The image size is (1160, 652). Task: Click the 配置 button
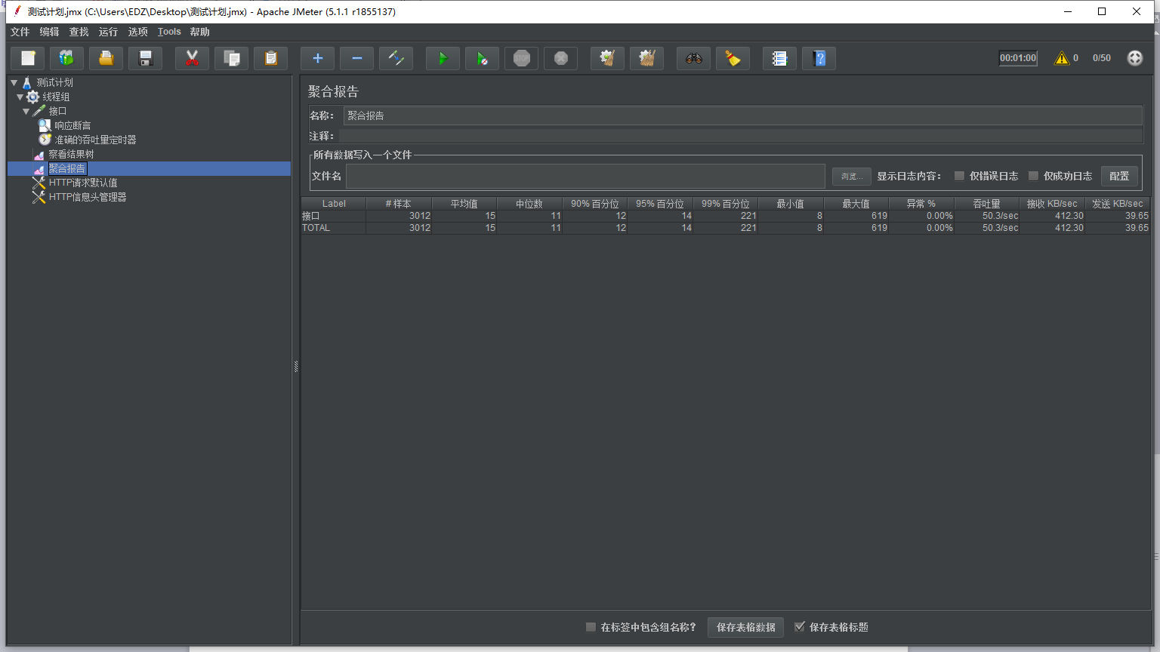1119,176
